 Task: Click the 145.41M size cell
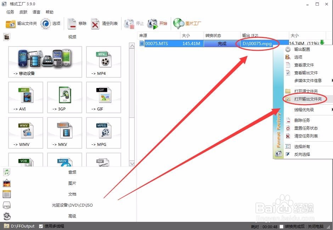(191, 44)
